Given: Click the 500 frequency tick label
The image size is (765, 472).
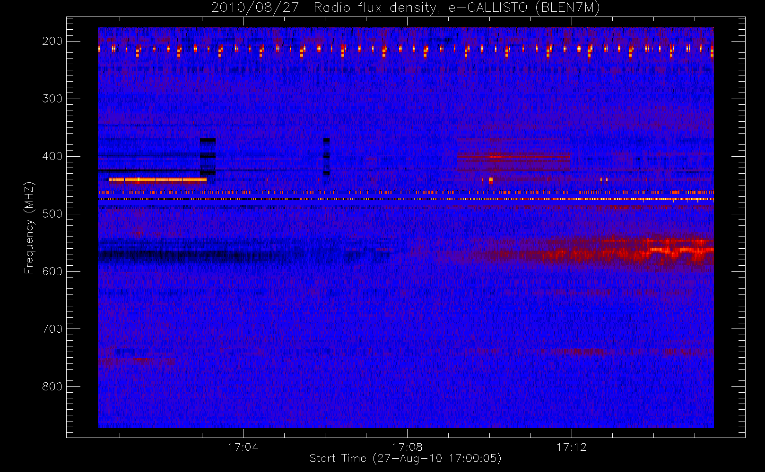Looking at the screenshot, I should click(52, 214).
